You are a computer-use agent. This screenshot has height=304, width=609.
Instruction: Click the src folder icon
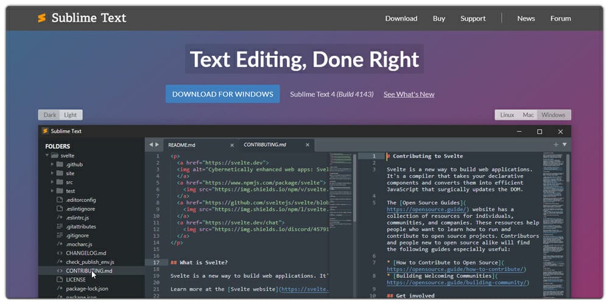(x=60, y=182)
